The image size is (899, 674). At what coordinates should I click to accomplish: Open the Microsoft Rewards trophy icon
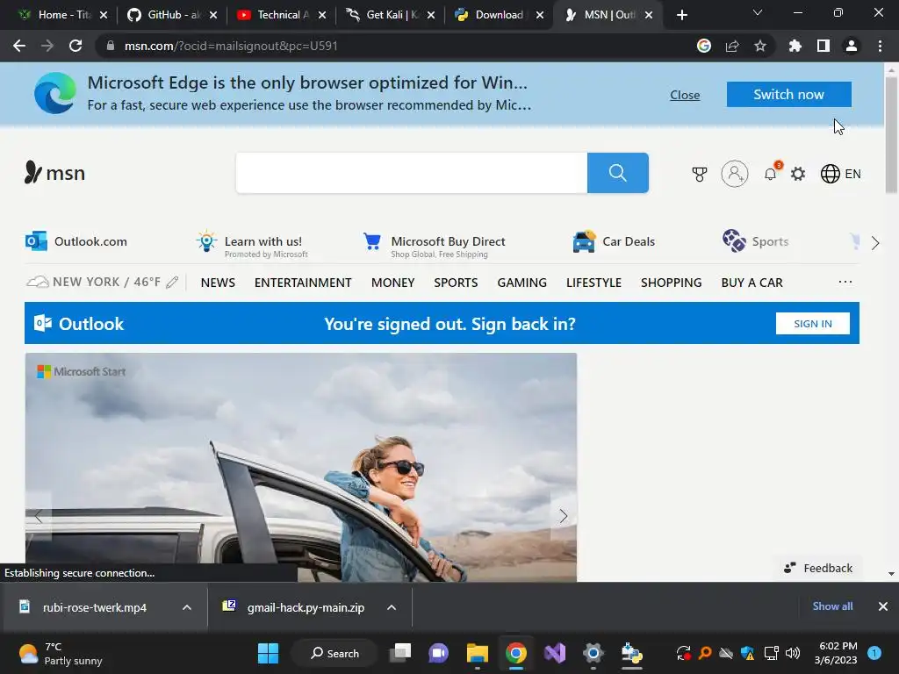point(700,174)
